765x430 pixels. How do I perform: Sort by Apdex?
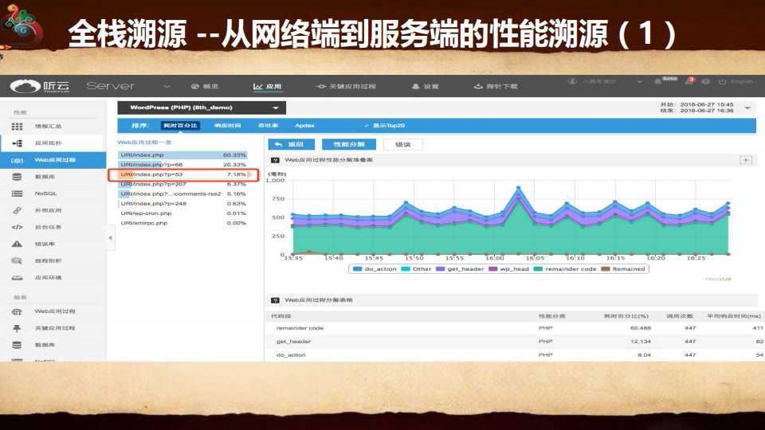coord(304,125)
